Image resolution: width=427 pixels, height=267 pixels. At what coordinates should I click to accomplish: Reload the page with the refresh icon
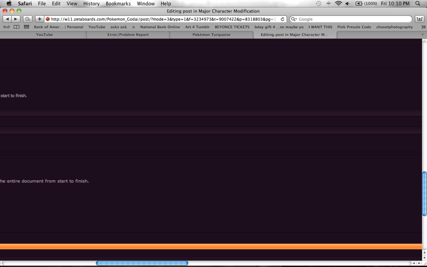(283, 19)
